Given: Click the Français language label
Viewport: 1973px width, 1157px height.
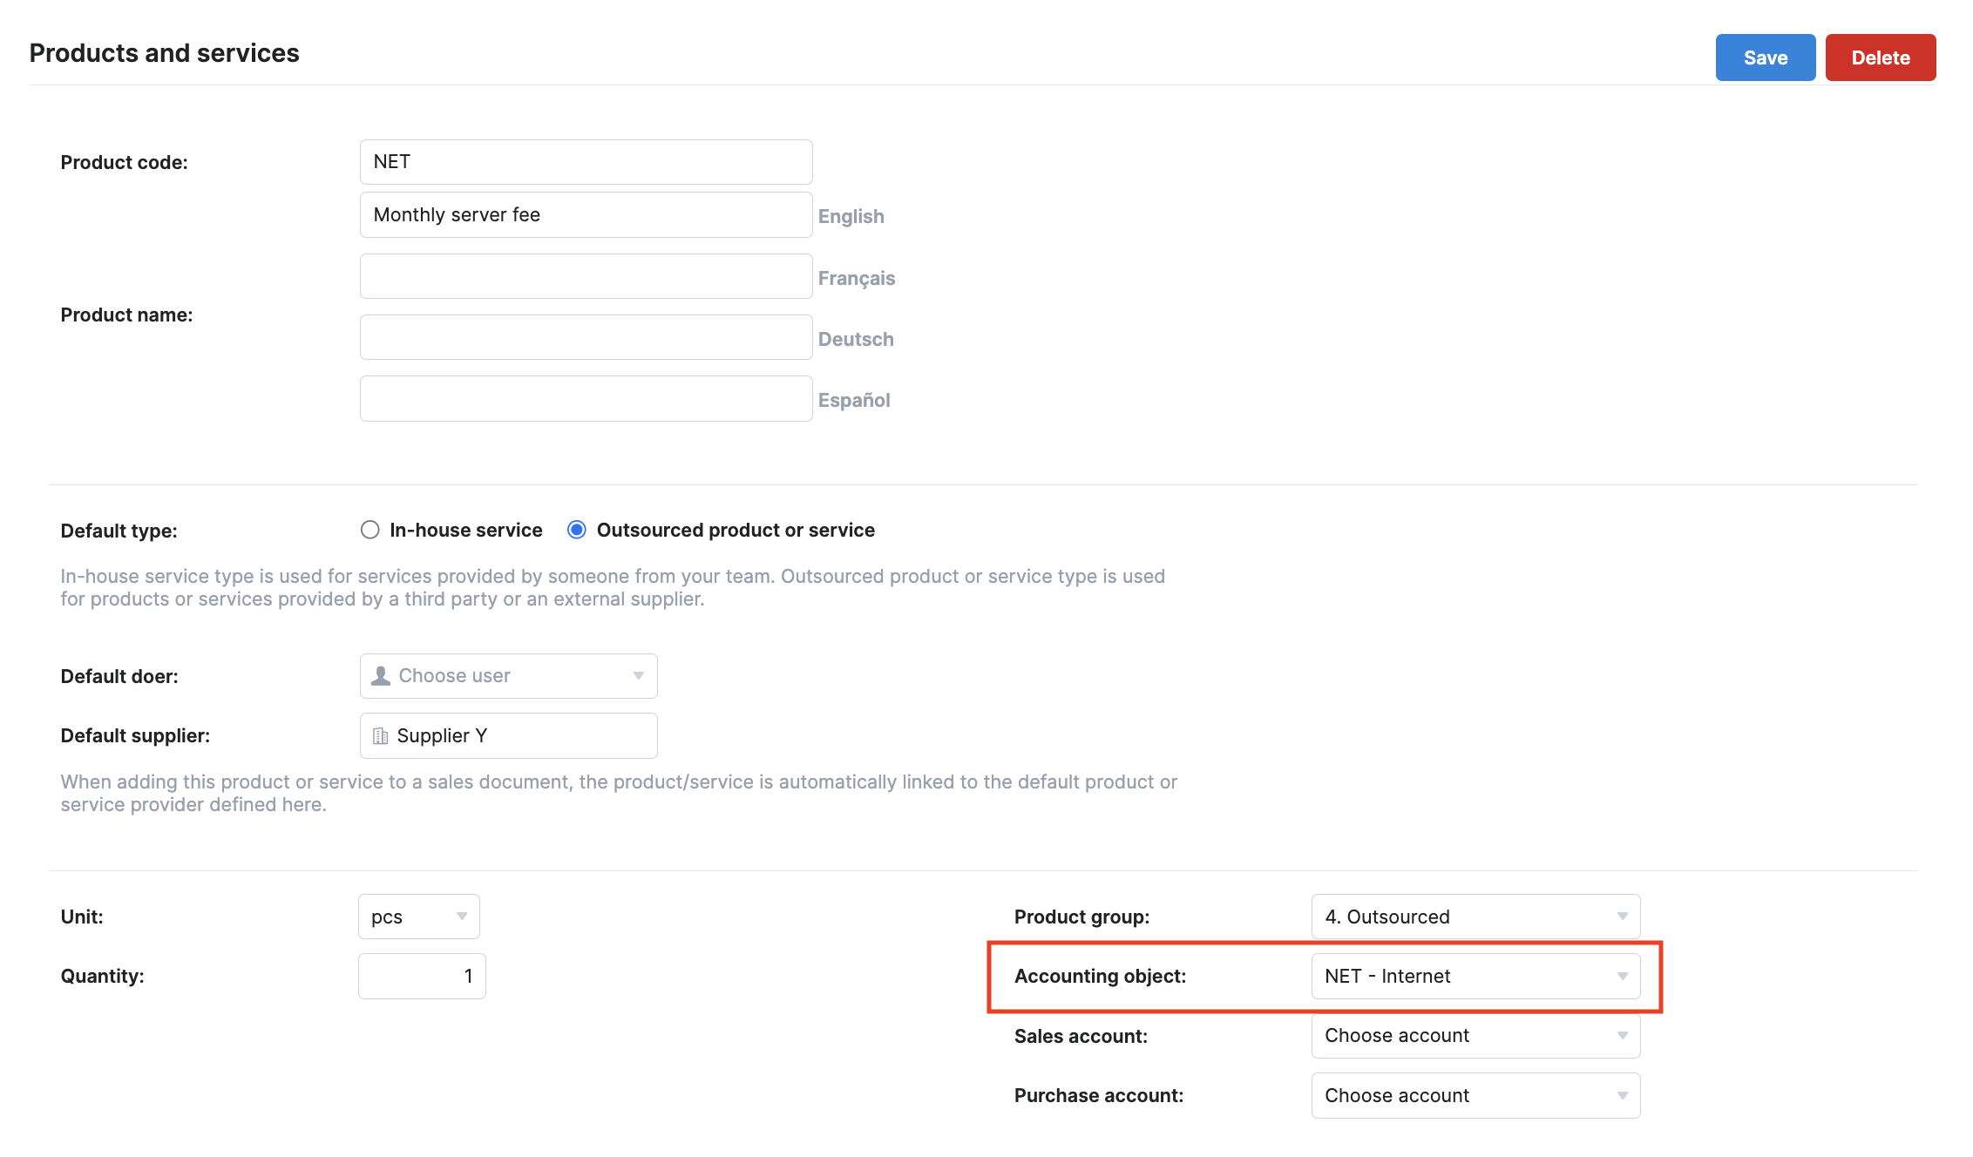Looking at the screenshot, I should (x=856, y=278).
